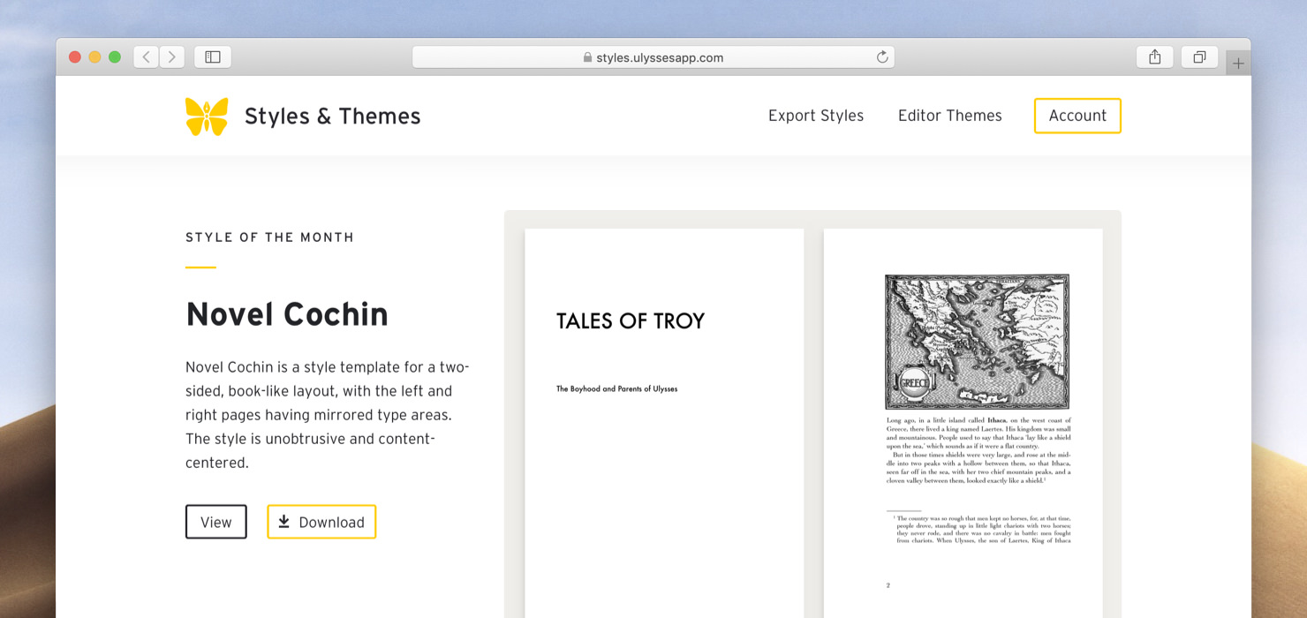This screenshot has height=618, width=1307.
Task: Click the Style of the Month label
Action: (x=269, y=237)
